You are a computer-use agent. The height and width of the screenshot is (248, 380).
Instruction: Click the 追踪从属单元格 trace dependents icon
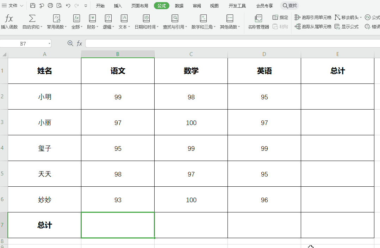[x=313, y=26]
